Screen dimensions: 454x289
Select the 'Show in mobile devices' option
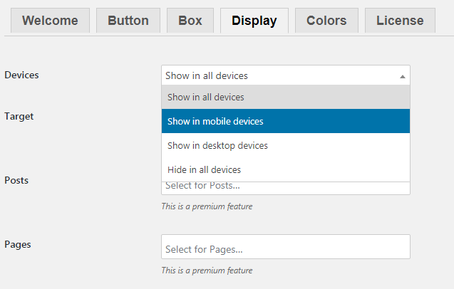(286, 121)
